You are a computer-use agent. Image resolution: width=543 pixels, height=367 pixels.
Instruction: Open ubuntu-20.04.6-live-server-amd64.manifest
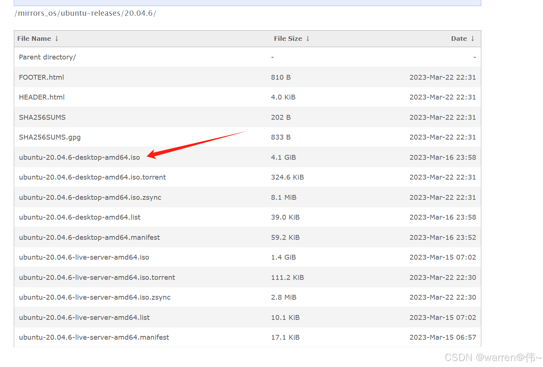[x=94, y=337]
